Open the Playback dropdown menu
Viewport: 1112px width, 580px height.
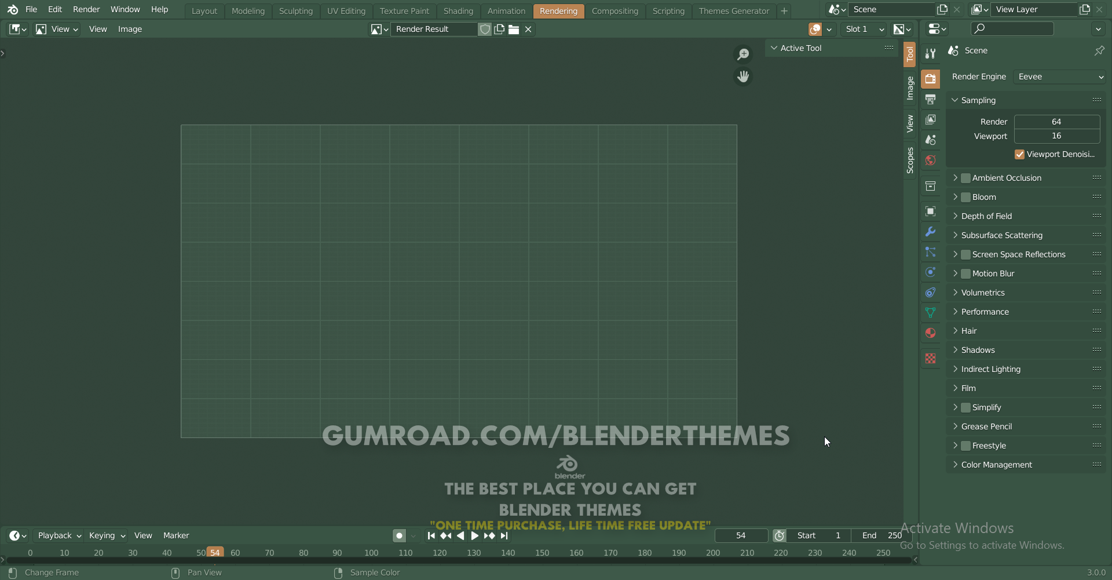click(x=58, y=536)
